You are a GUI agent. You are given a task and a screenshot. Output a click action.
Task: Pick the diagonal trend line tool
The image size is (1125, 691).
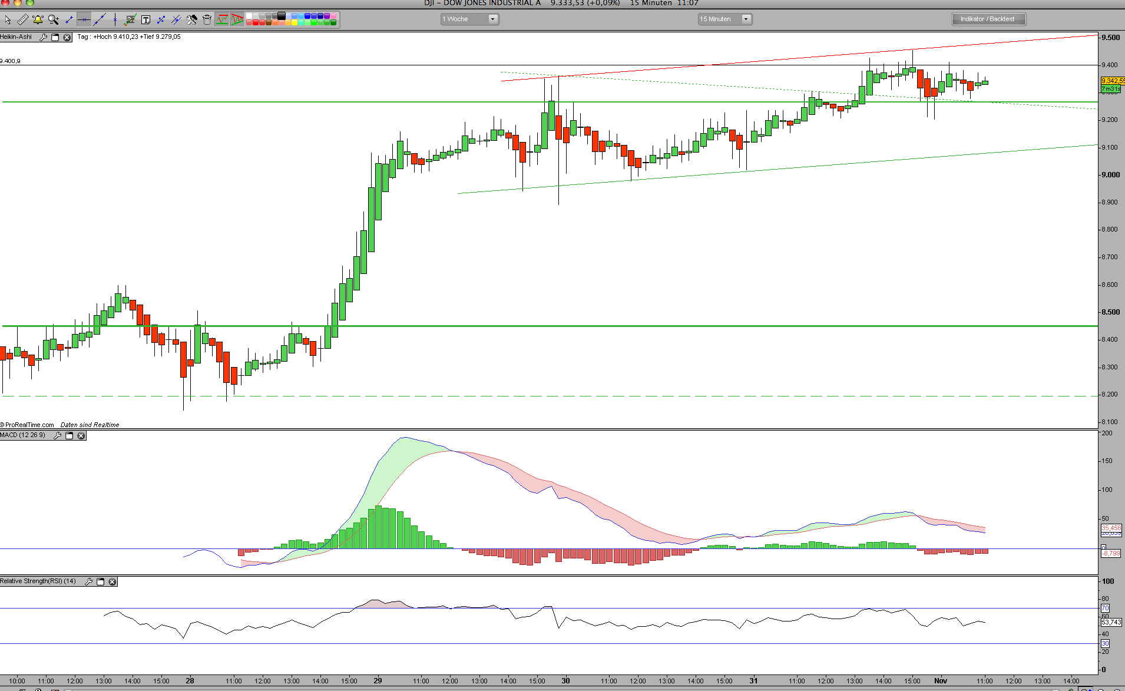(100, 19)
